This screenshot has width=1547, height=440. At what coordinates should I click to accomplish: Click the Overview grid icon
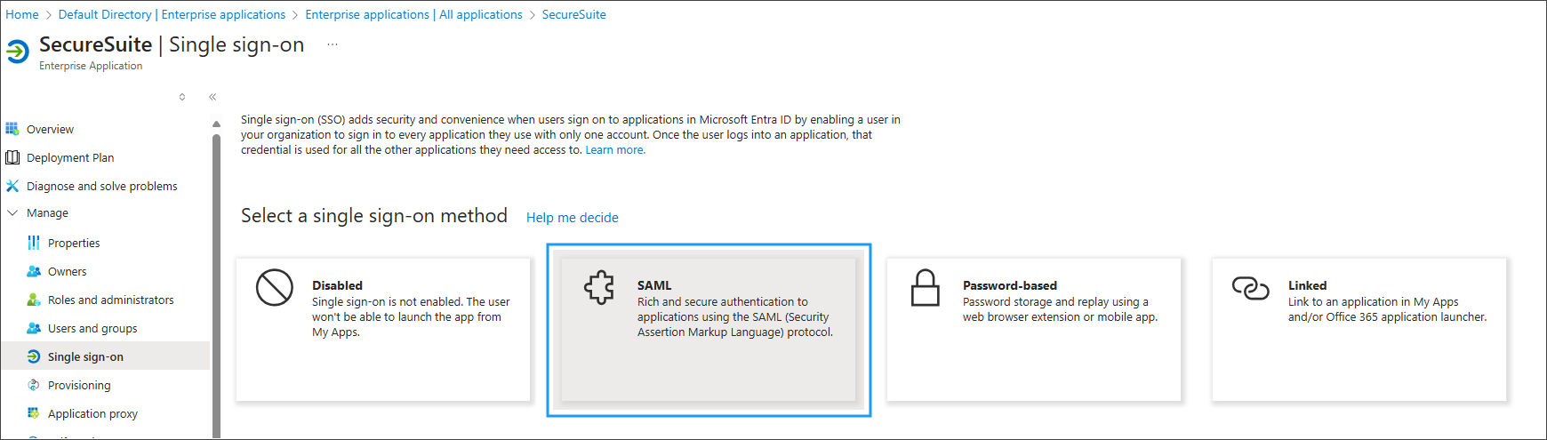12,129
